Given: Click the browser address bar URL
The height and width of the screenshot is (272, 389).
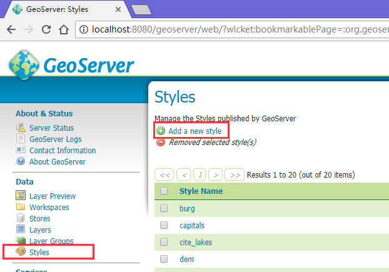Looking at the screenshot, I should tap(240, 29).
